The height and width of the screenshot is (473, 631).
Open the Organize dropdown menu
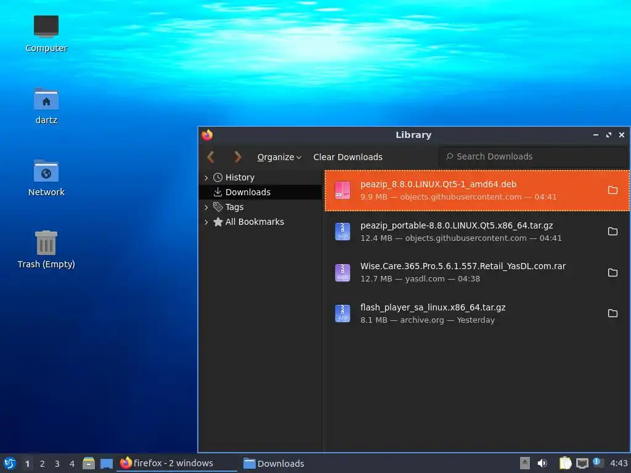tap(279, 157)
